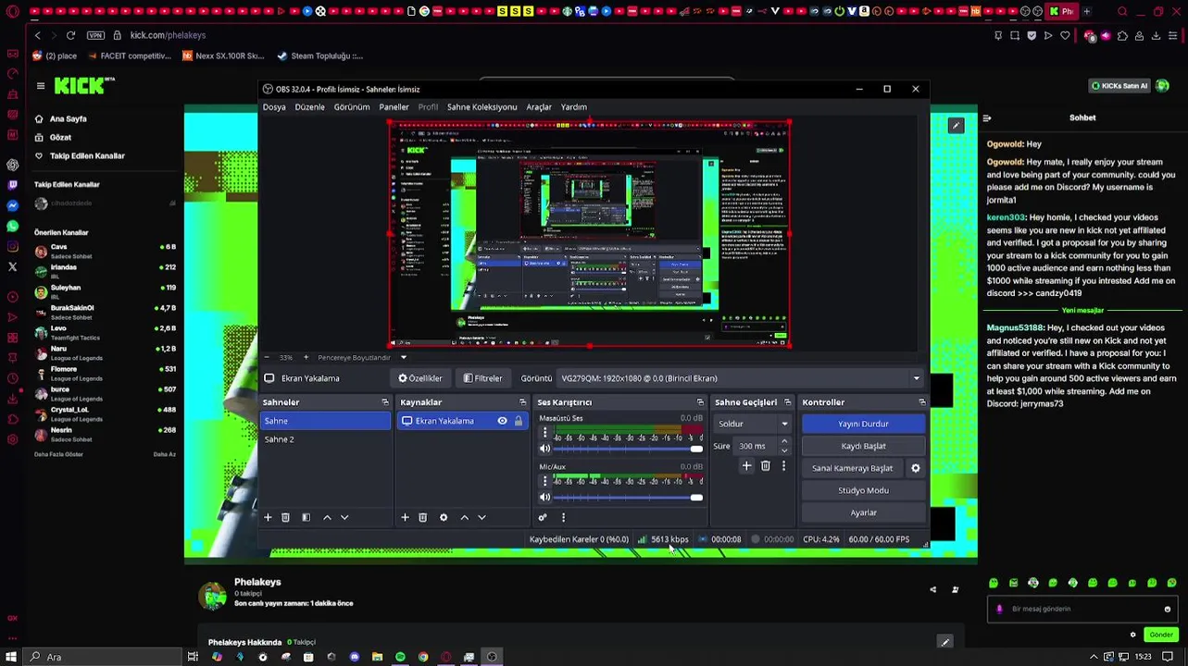Open scene filters icon in Sahneler toolbar
The height and width of the screenshot is (666, 1188).
point(306,517)
